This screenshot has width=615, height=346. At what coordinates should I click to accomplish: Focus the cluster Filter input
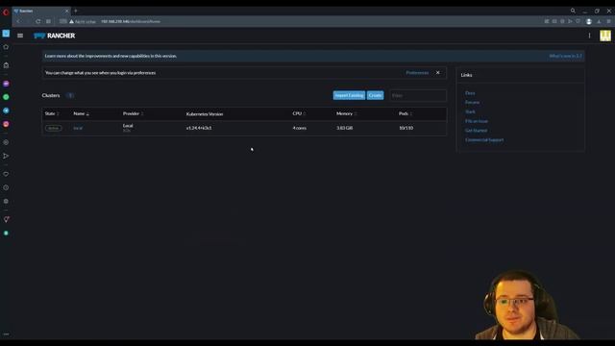point(418,95)
